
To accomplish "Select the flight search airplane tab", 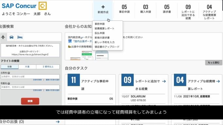I will tap(3, 37).
